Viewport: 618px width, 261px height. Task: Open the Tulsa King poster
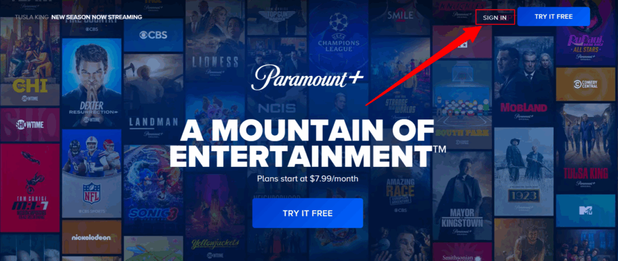coord(585,148)
